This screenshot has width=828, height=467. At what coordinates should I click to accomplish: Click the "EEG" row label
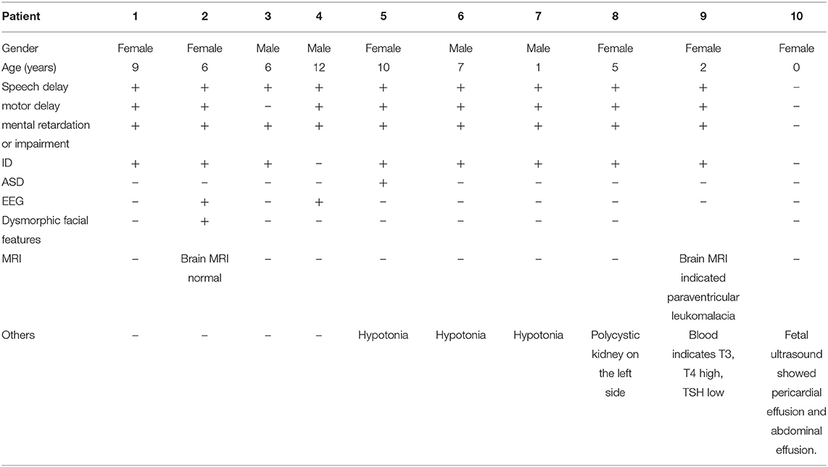click(14, 201)
